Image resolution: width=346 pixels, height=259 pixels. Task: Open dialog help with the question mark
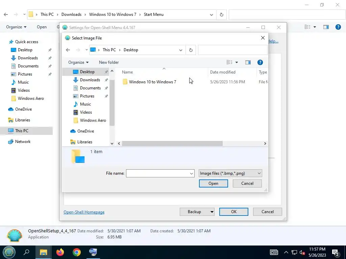coord(260,62)
